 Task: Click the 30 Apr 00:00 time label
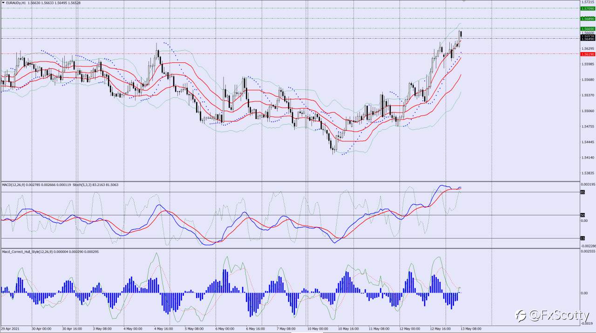tap(41, 328)
